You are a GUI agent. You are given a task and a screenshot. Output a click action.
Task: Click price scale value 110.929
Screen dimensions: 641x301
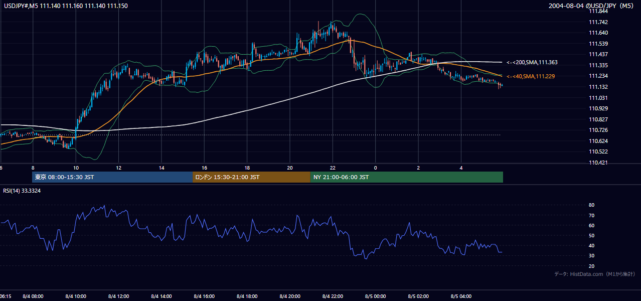pyautogui.click(x=598, y=108)
